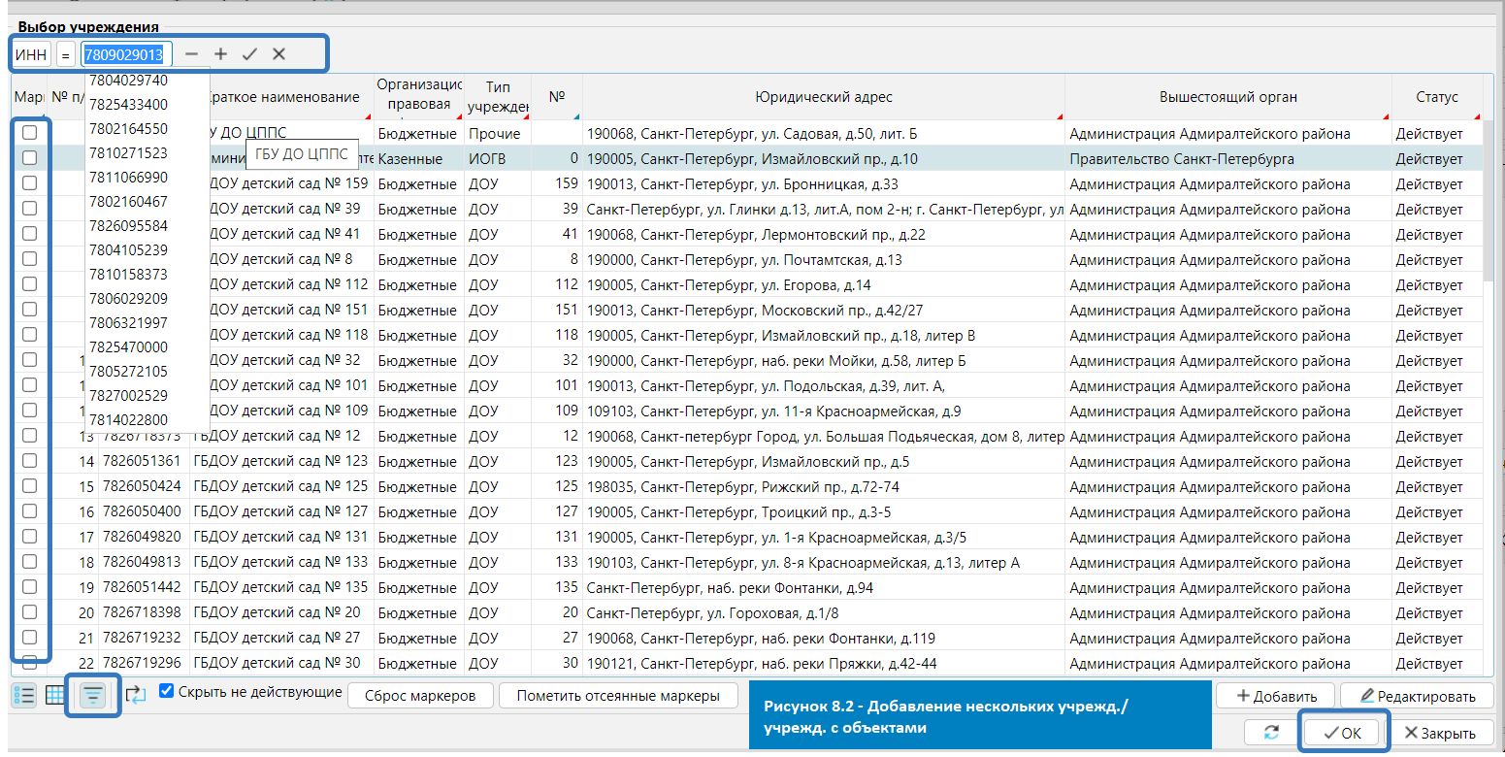Pick 7804029740 from the suggestion list
The image size is (1505, 757).
pyautogui.click(x=128, y=81)
